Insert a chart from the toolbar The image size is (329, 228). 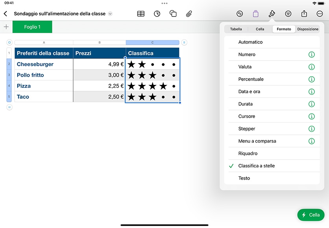[157, 14]
